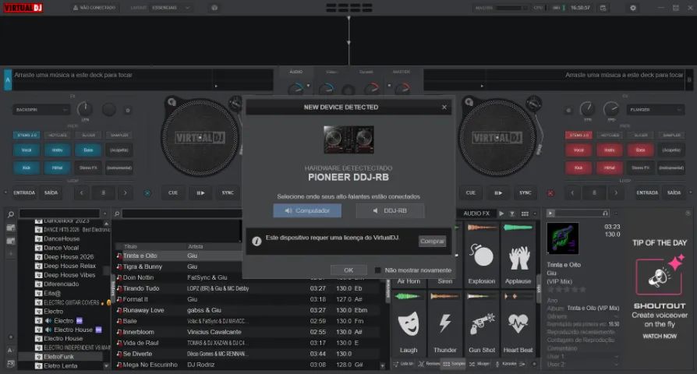697x374 pixels.
Task: Select left deck HOTCUES pad tab
Action: (x=58, y=135)
